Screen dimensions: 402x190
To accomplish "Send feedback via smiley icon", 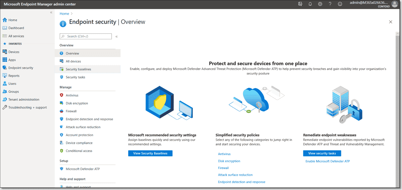I will (340, 4).
